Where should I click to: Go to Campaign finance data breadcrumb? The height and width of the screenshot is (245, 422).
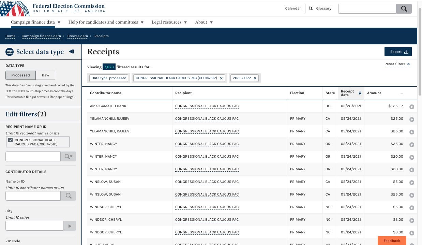[41, 36]
